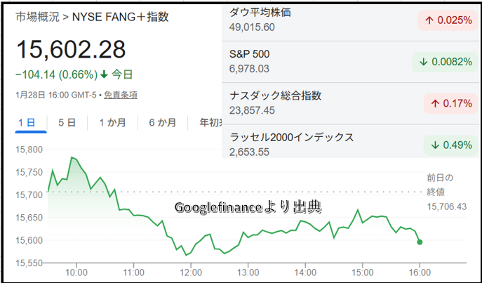Open the S&P 500 index row

254,60
